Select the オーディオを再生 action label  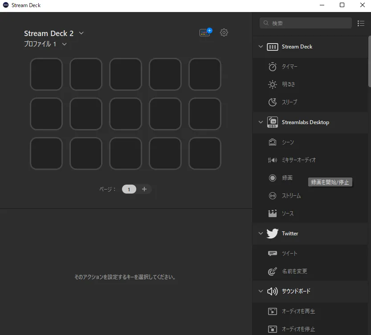[x=298, y=311]
